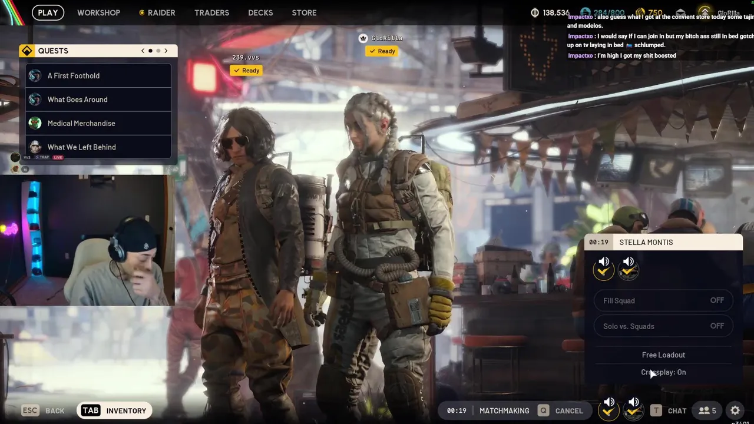The height and width of the screenshot is (424, 754).
Task: Go BACK with ESC button
Action: pyautogui.click(x=44, y=410)
